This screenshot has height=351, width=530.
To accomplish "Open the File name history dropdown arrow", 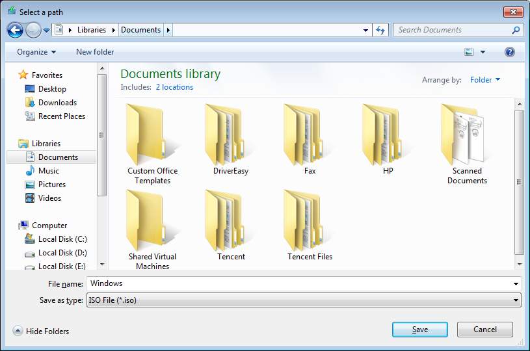I will coord(516,284).
